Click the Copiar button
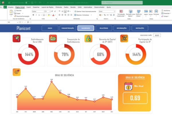Image resolution: width=172 pixels, height=115 pixels. pyautogui.click(x=17, y=14)
